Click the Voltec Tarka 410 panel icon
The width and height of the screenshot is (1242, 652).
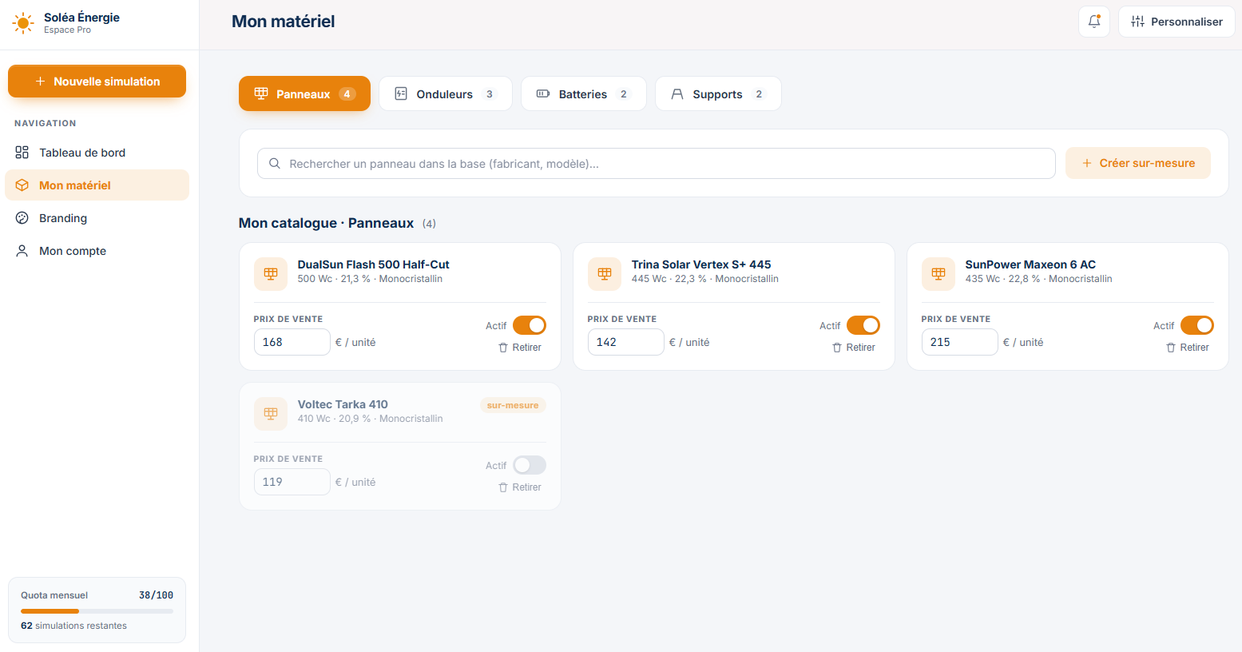coord(271,413)
